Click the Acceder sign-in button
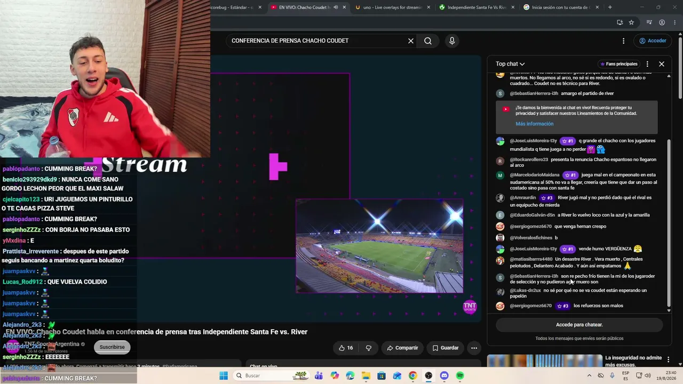Screen dimensions: 683x384 coord(653,41)
